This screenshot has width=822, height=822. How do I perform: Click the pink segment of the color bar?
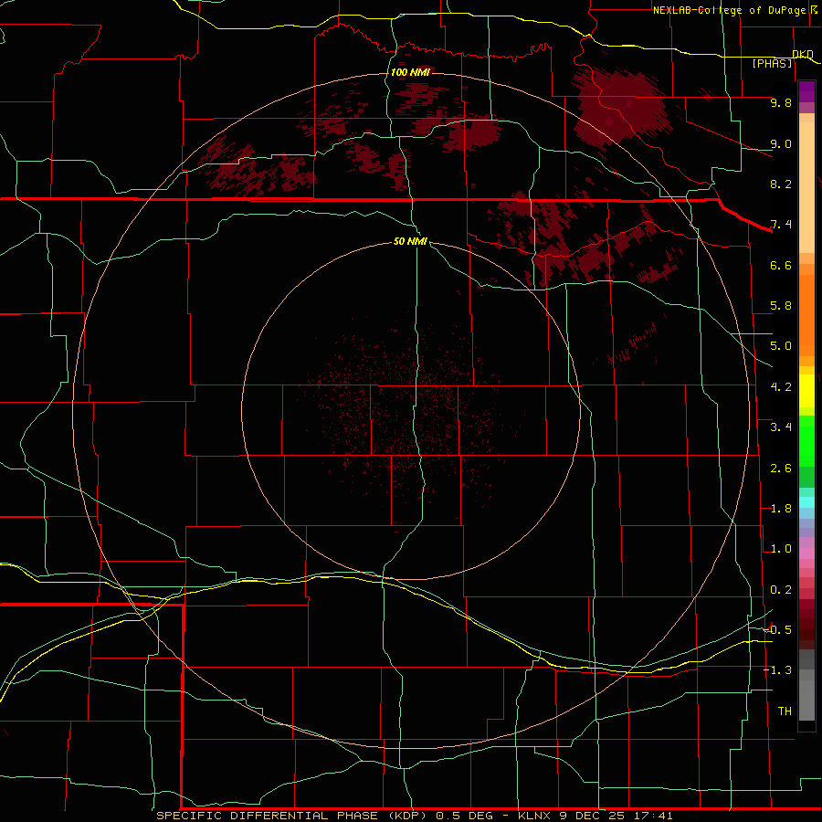tap(806, 553)
